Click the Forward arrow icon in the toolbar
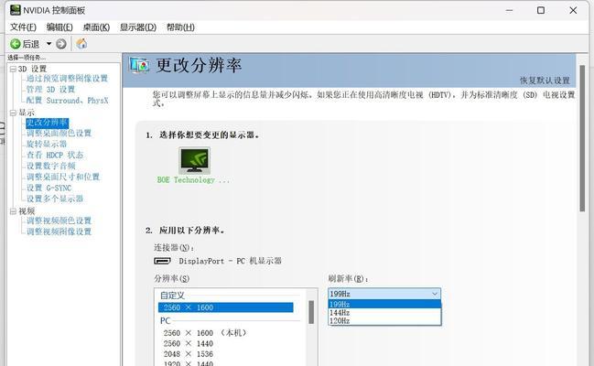The height and width of the screenshot is (366, 594). point(61,44)
